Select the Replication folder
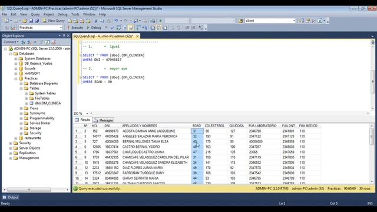The image size is (377, 212). point(28,153)
